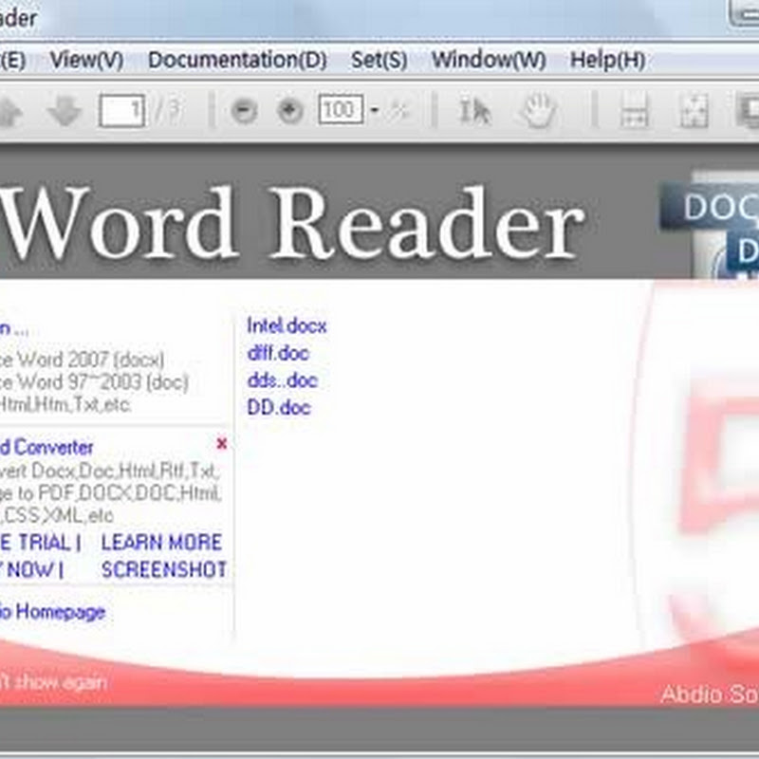Click the Word 97~2003 (doc) option

pos(94,382)
